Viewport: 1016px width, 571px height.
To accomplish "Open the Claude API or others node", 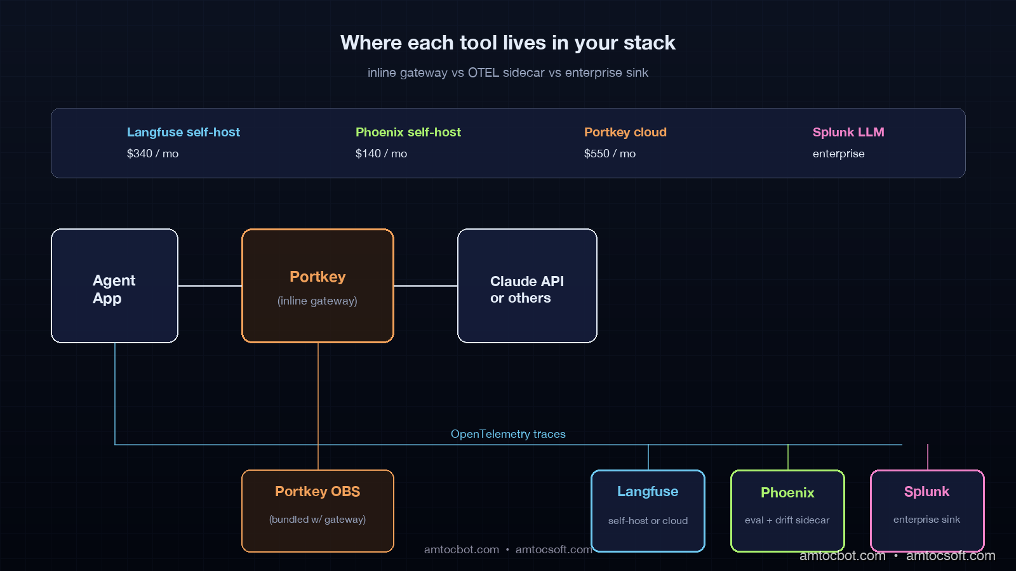I will pos(526,285).
